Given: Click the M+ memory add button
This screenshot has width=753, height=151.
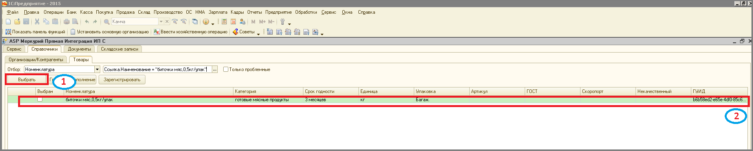Looking at the screenshot, I should [262, 22].
